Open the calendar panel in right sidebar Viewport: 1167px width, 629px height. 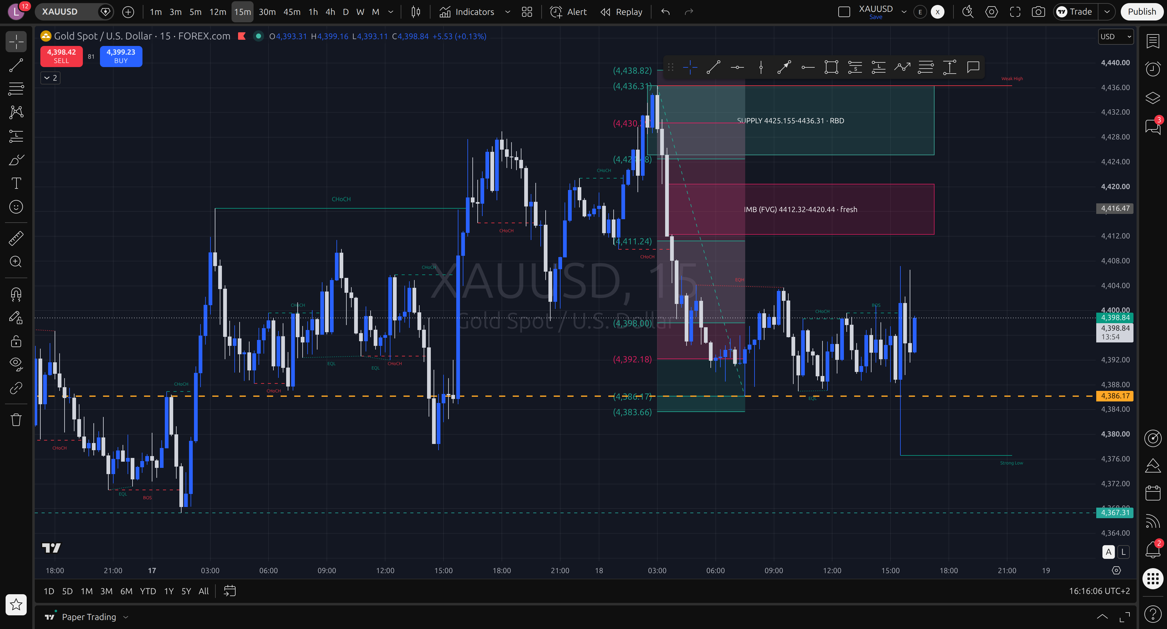tap(1152, 493)
